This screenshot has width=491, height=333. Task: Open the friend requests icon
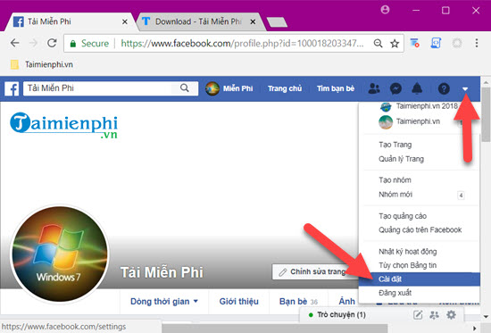tap(374, 88)
